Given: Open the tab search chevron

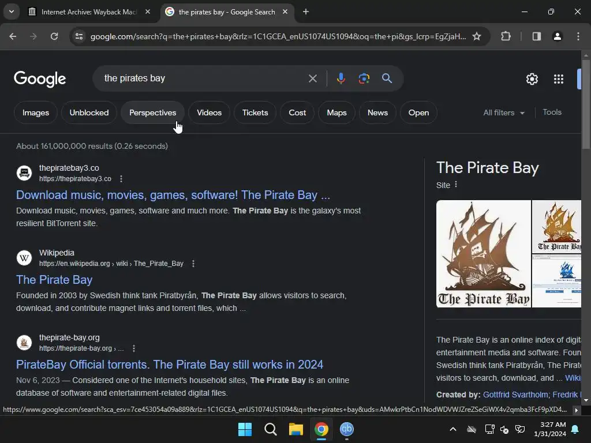Looking at the screenshot, I should tap(12, 12).
